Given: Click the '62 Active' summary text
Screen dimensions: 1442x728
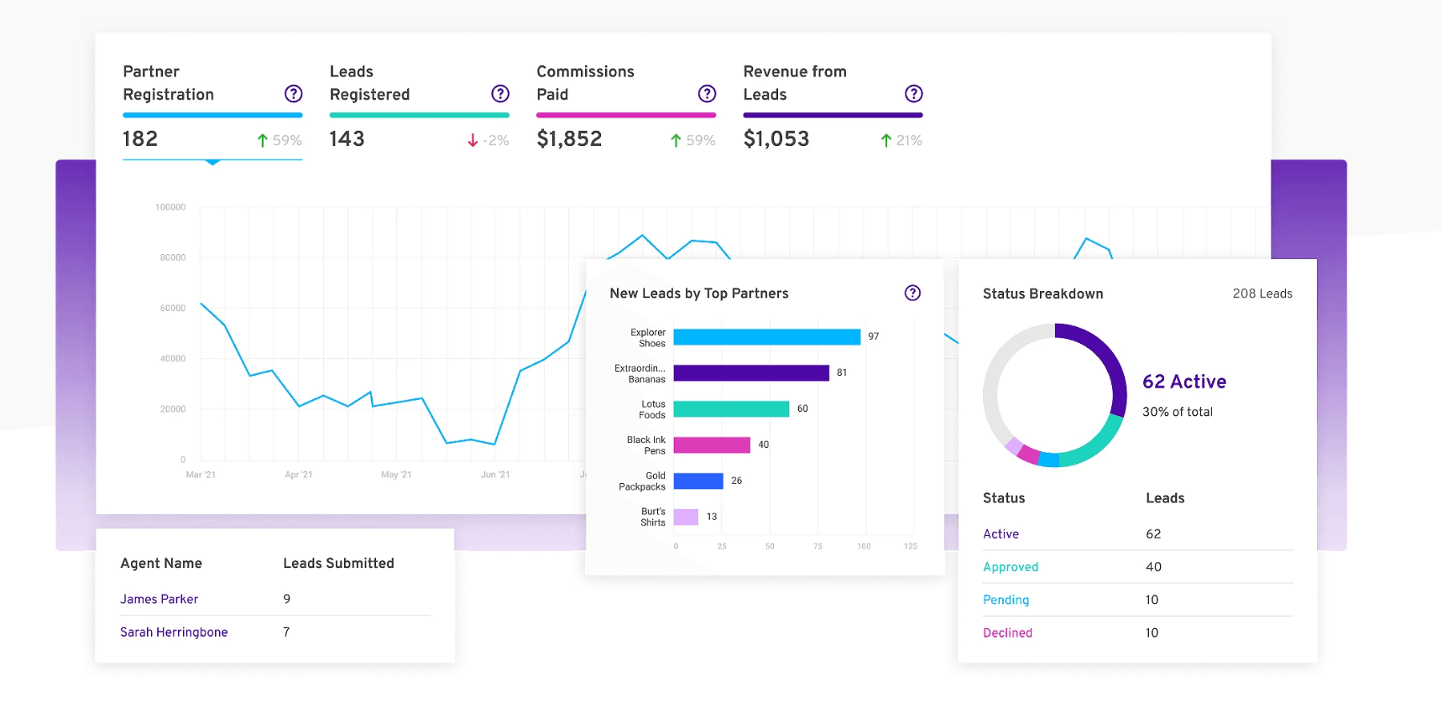Looking at the screenshot, I should (x=1183, y=382).
